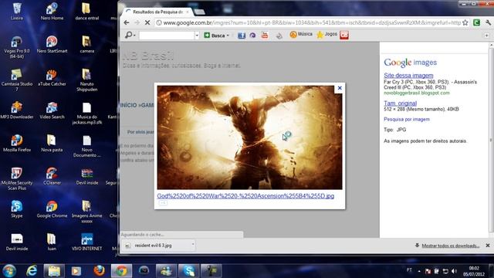Click Mostrar todos os downloads link

(x=451, y=246)
